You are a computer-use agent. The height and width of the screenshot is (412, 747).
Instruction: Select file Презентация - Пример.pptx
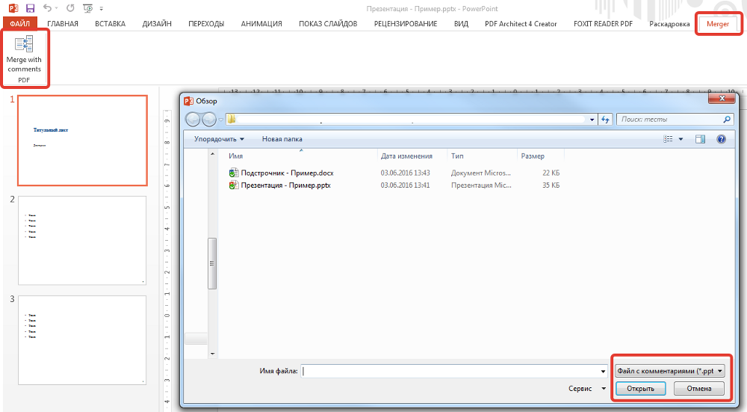point(285,185)
